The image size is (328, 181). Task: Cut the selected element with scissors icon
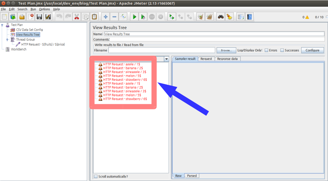click(77, 17)
